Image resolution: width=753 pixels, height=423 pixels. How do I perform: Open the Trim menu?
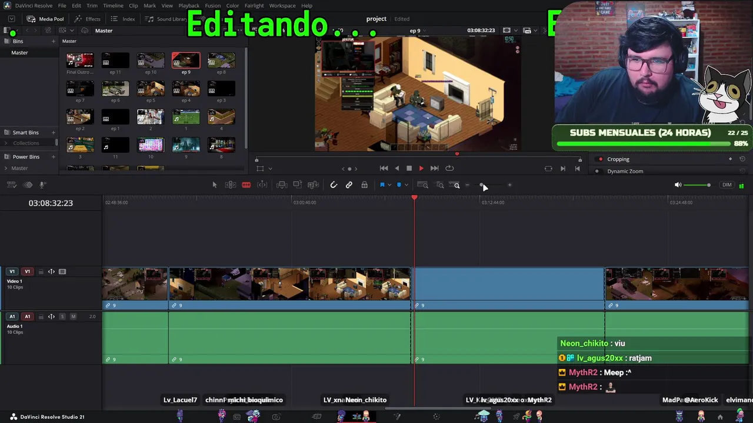point(92,5)
